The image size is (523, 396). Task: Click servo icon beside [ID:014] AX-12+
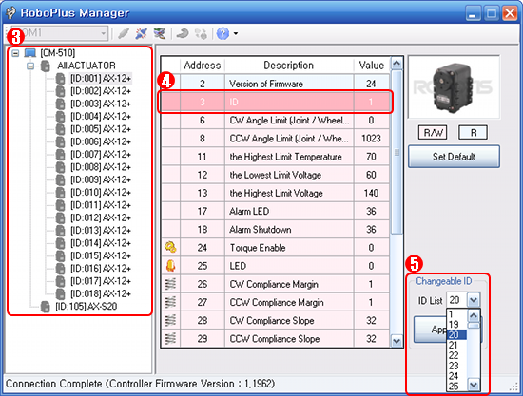[60, 243]
